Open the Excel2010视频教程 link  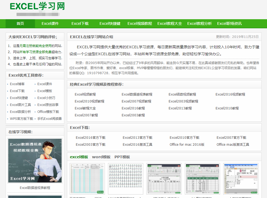pos(90,101)
